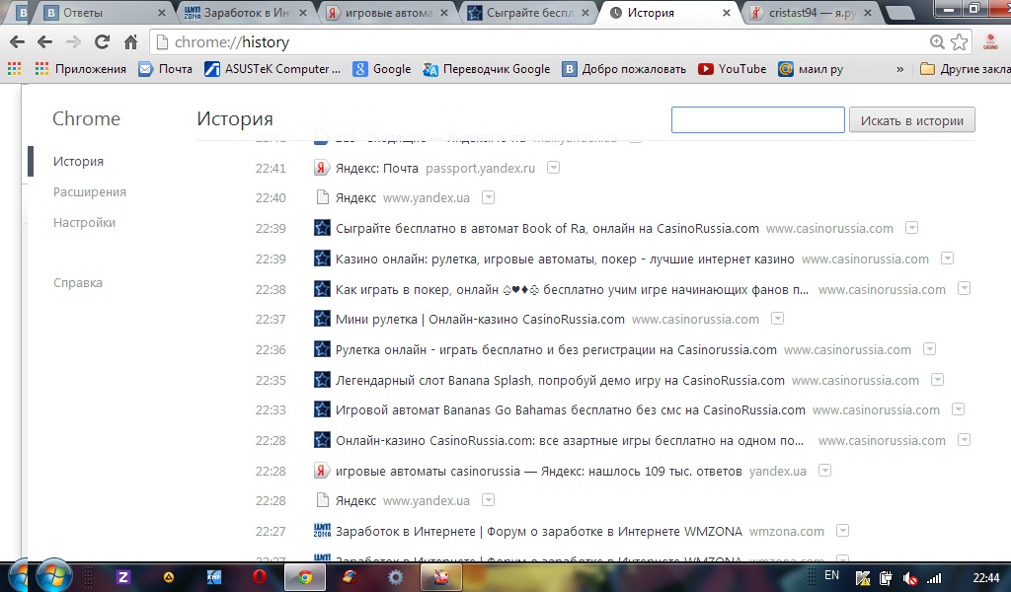This screenshot has height=592, width=1011.
Task: Open dropdown for Яндекс 22:28 entry
Action: click(488, 500)
